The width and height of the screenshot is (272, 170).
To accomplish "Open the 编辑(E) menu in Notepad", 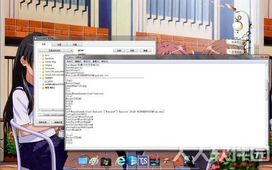I will point(78,61).
